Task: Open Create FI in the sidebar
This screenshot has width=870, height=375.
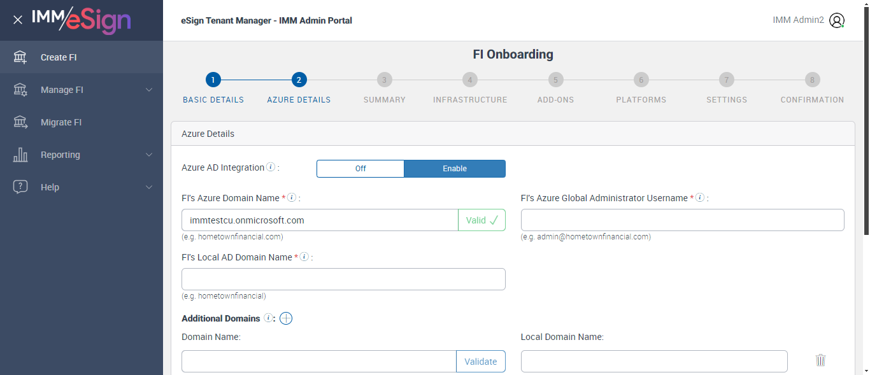Action: pos(59,57)
